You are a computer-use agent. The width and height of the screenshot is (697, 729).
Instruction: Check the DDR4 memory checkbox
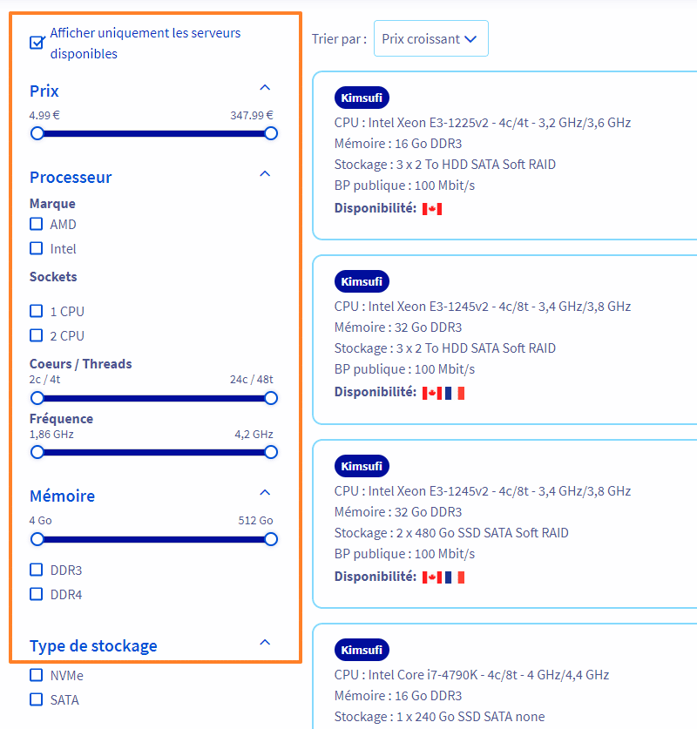coord(37,594)
